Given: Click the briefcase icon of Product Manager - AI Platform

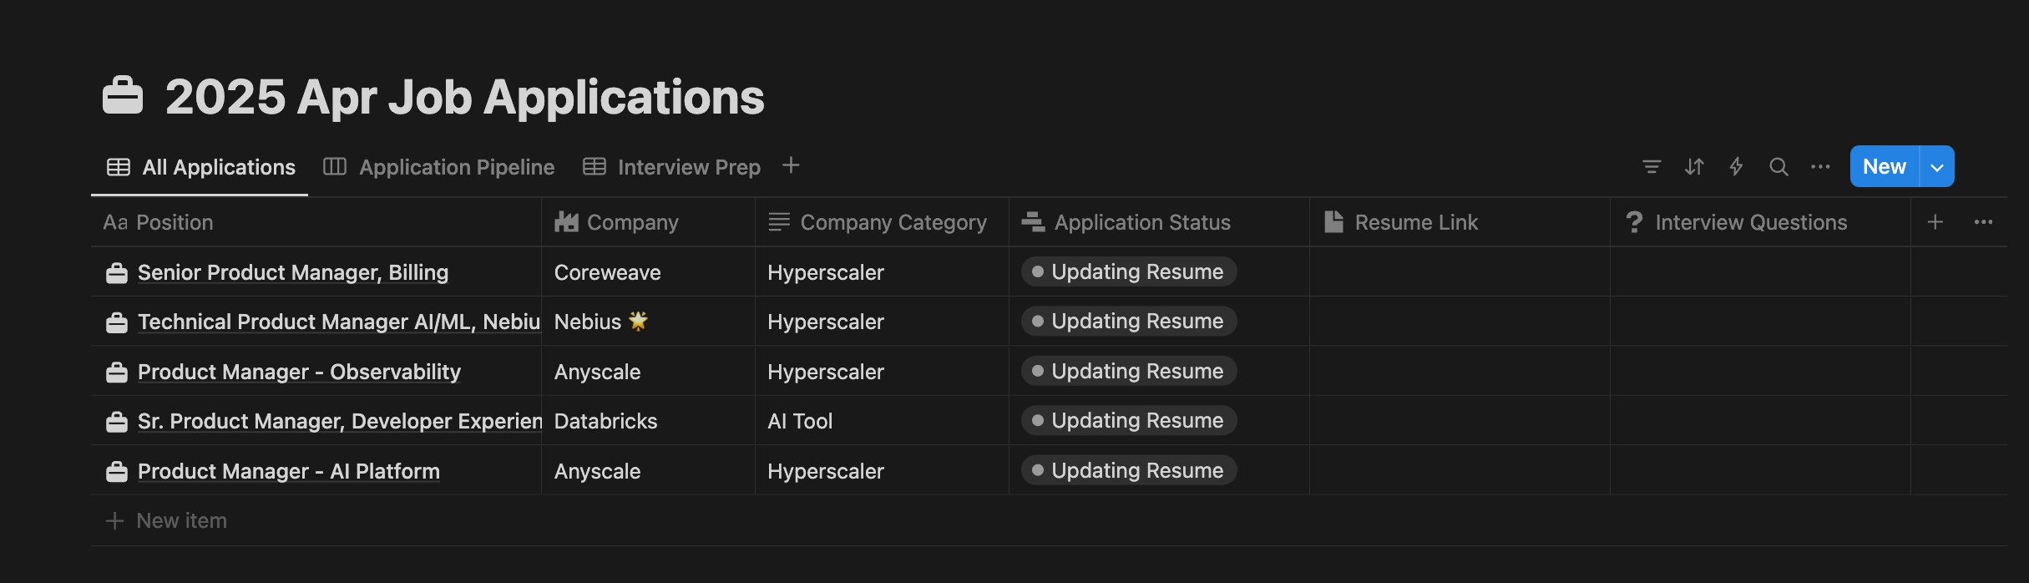Looking at the screenshot, I should [x=117, y=472].
